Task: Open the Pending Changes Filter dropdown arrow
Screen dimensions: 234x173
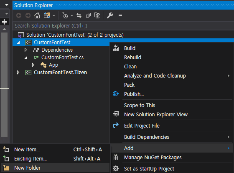Action: point(72,15)
